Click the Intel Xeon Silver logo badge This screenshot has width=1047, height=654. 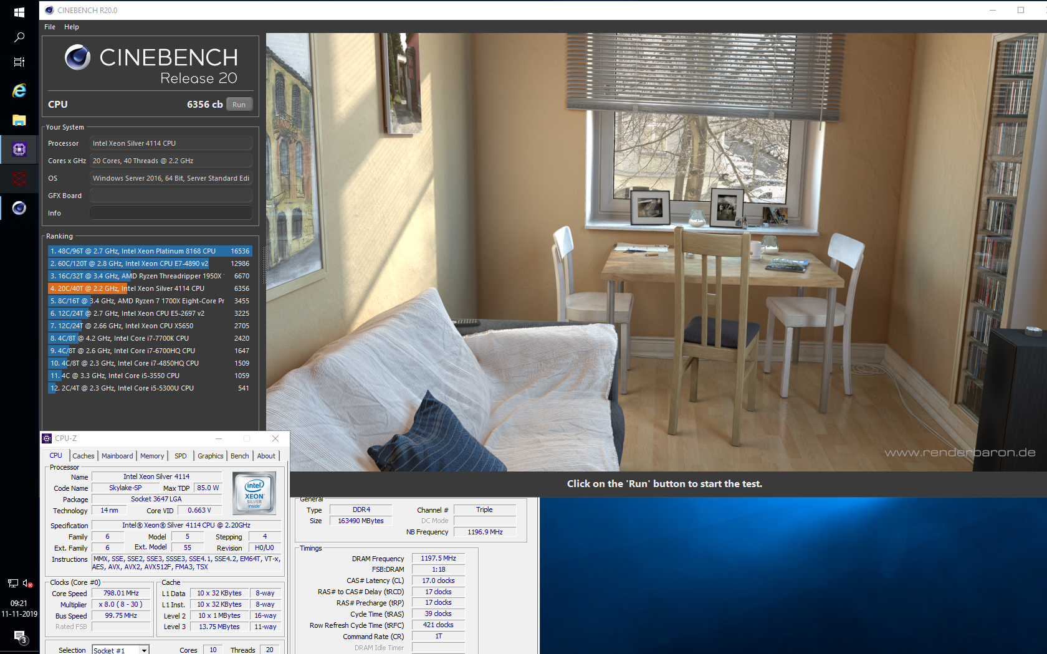(x=254, y=493)
